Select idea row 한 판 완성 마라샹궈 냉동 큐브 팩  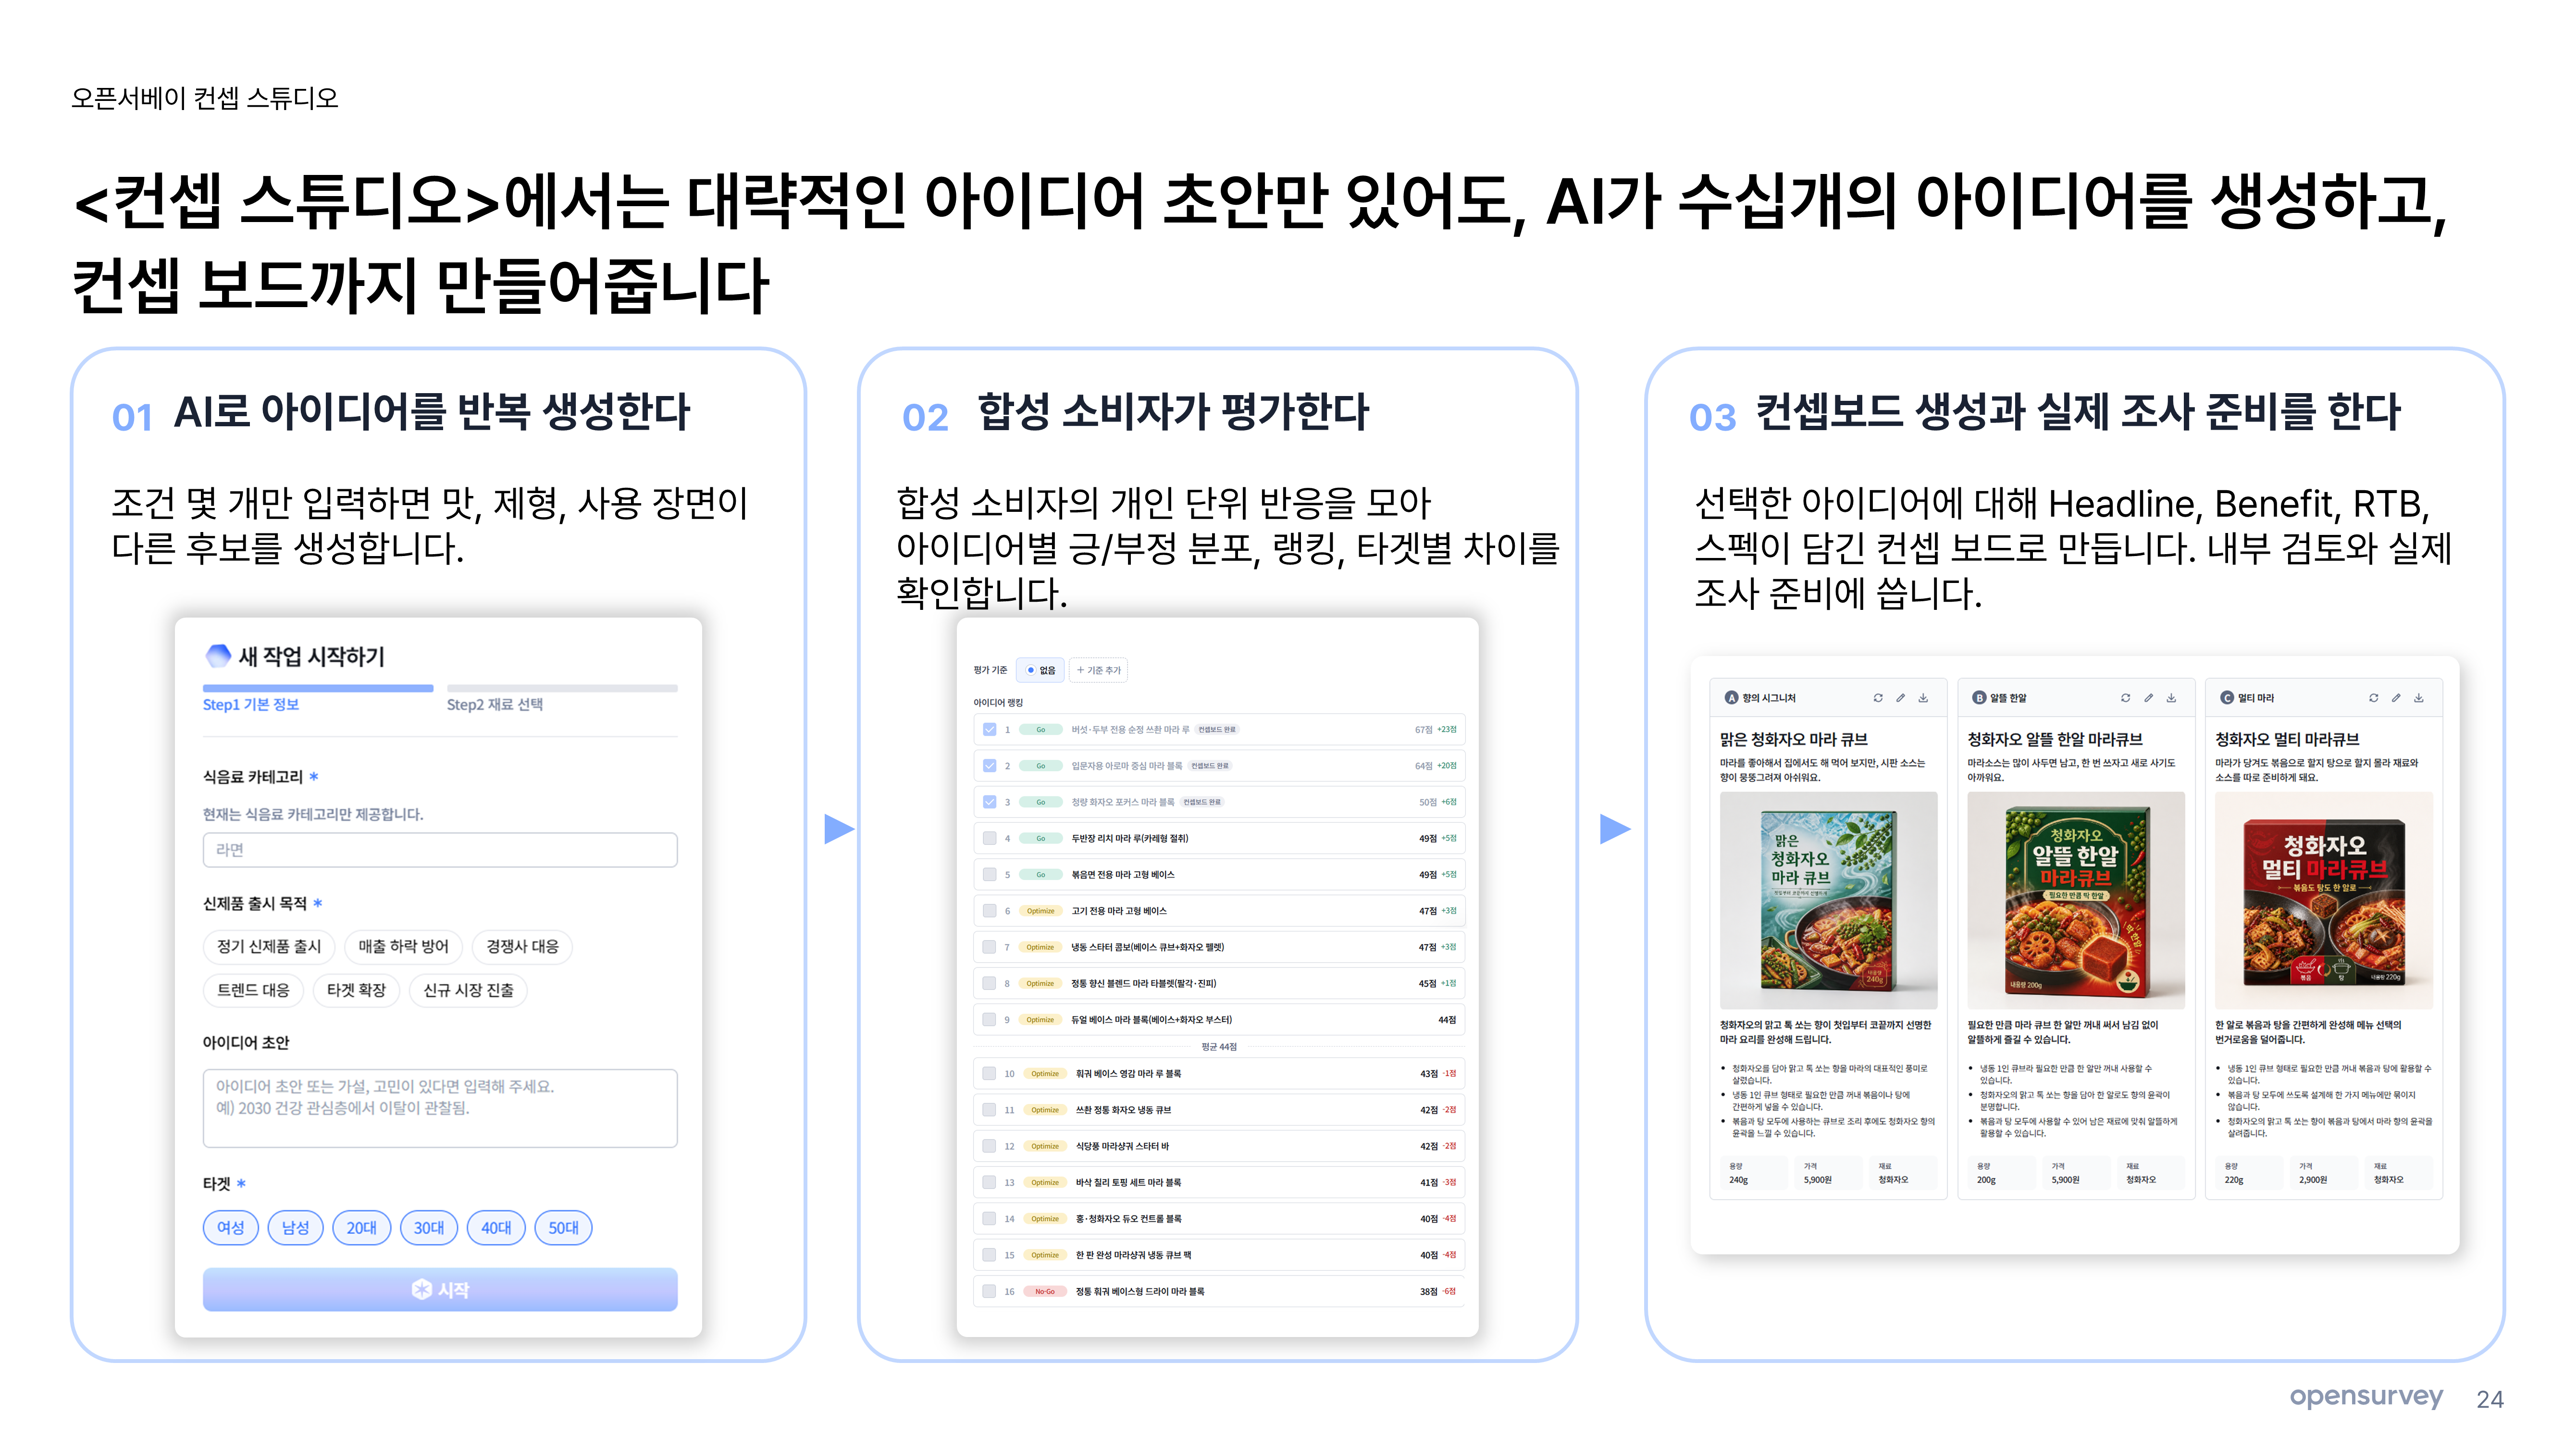coord(1219,1255)
